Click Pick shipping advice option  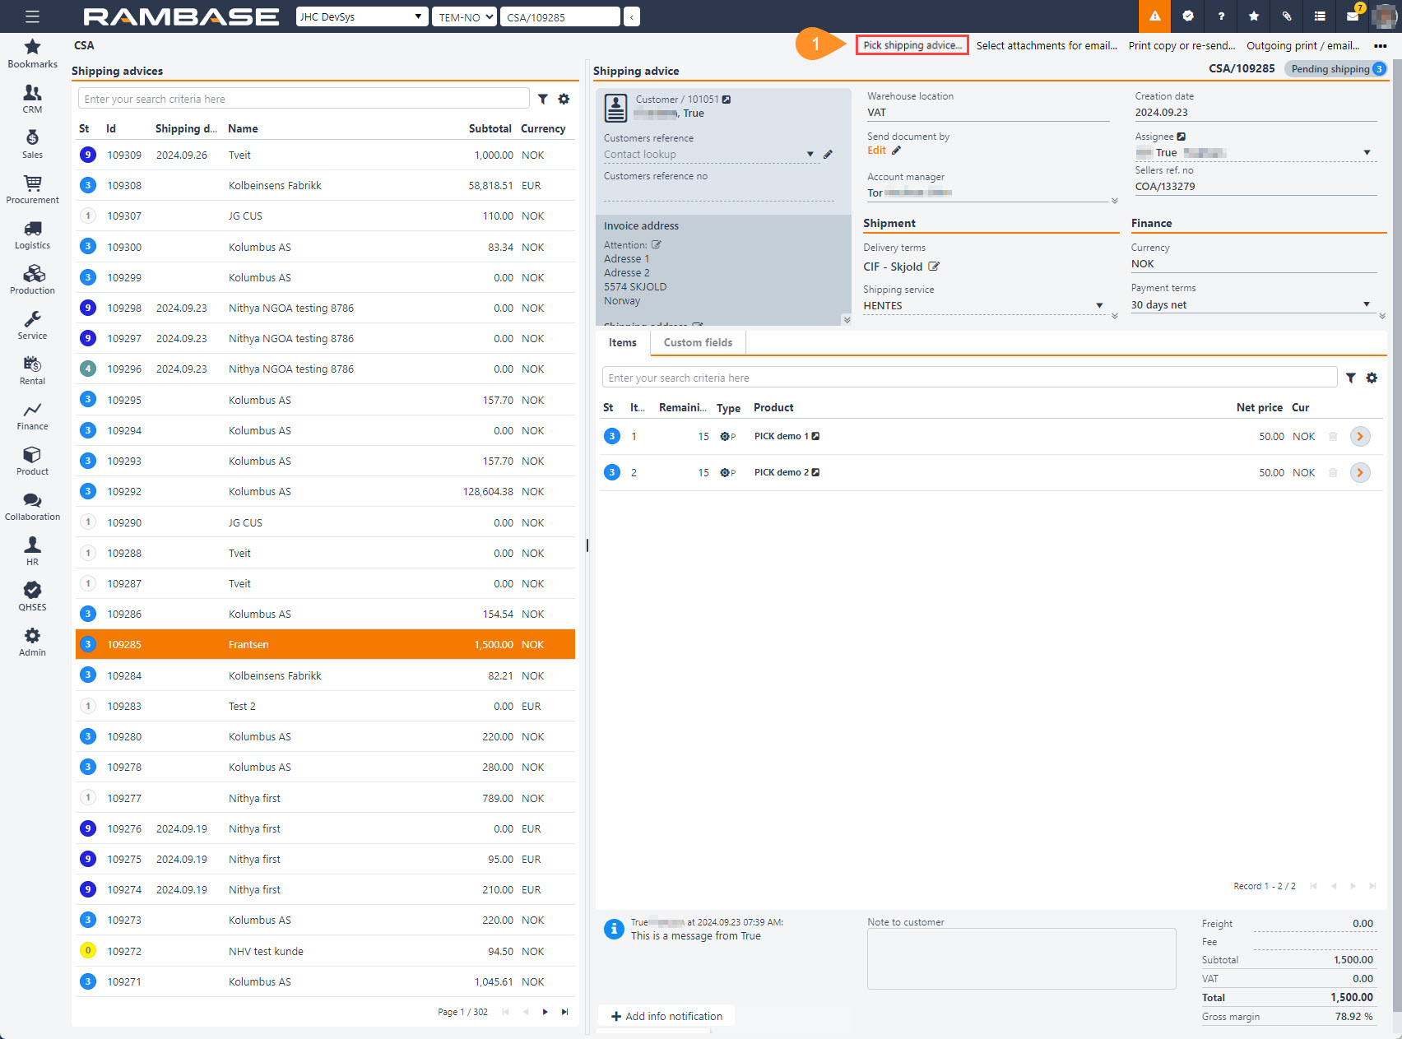[x=912, y=45]
